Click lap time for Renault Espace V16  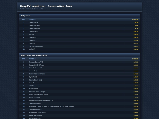click(x=136, y=62)
